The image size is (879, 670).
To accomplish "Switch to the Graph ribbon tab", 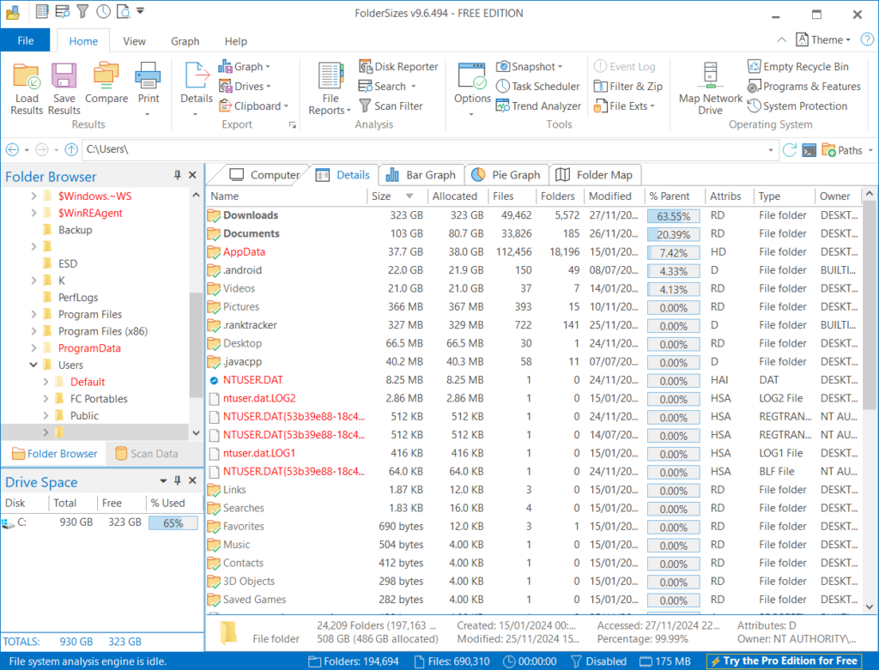I will tap(185, 41).
